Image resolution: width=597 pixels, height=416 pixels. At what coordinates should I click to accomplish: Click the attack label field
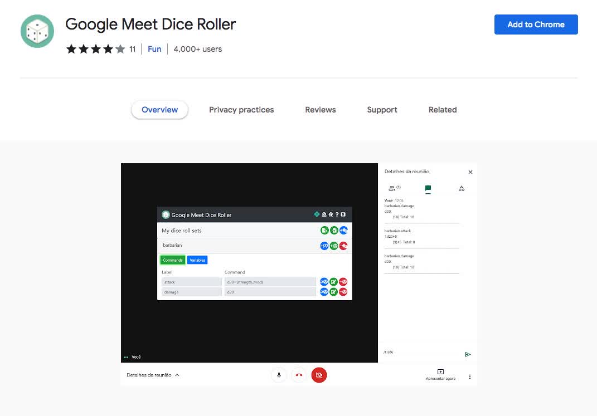(x=192, y=282)
